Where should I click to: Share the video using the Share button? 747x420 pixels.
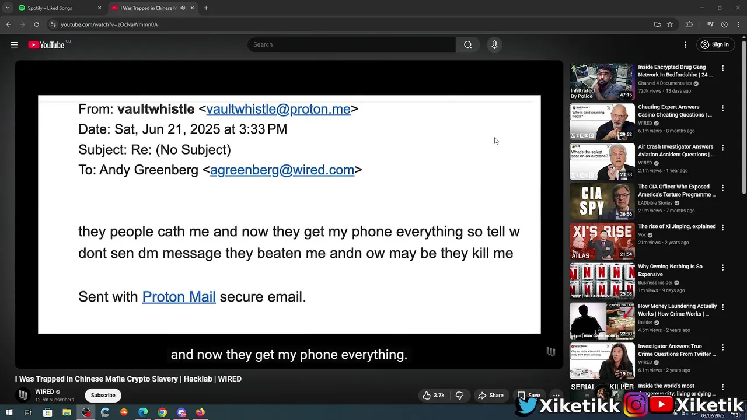(491, 395)
